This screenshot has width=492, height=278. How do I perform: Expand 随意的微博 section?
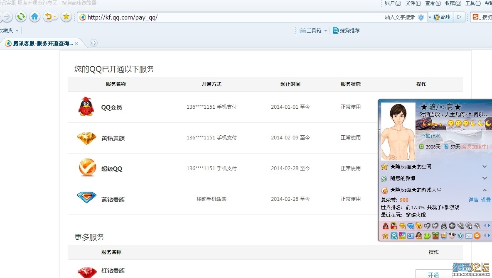pos(485,178)
